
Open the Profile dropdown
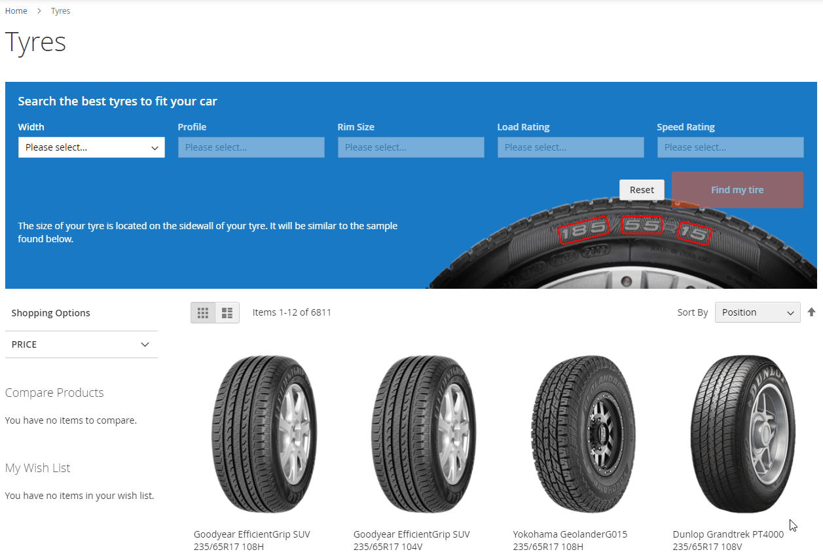[251, 147]
